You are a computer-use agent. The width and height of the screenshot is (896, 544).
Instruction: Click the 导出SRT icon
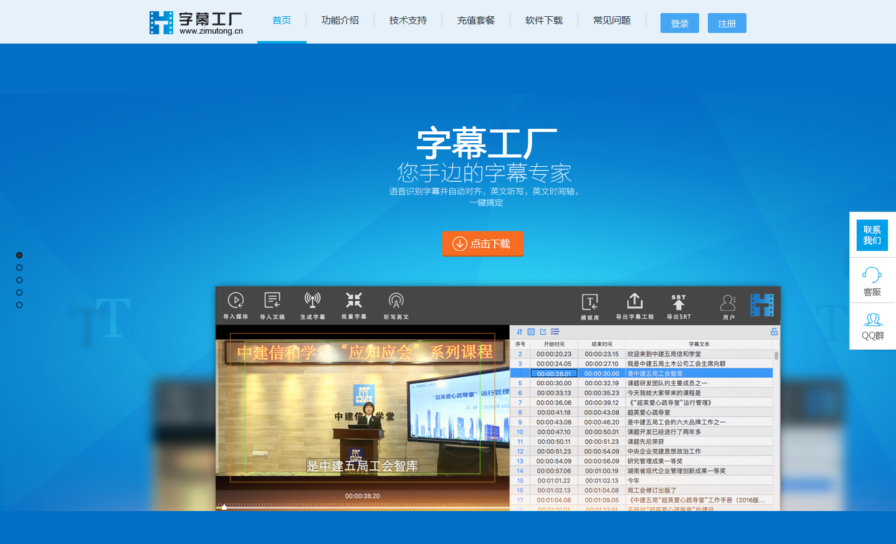tap(679, 306)
